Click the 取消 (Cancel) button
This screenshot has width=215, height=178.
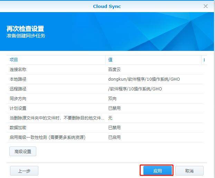[189, 171]
